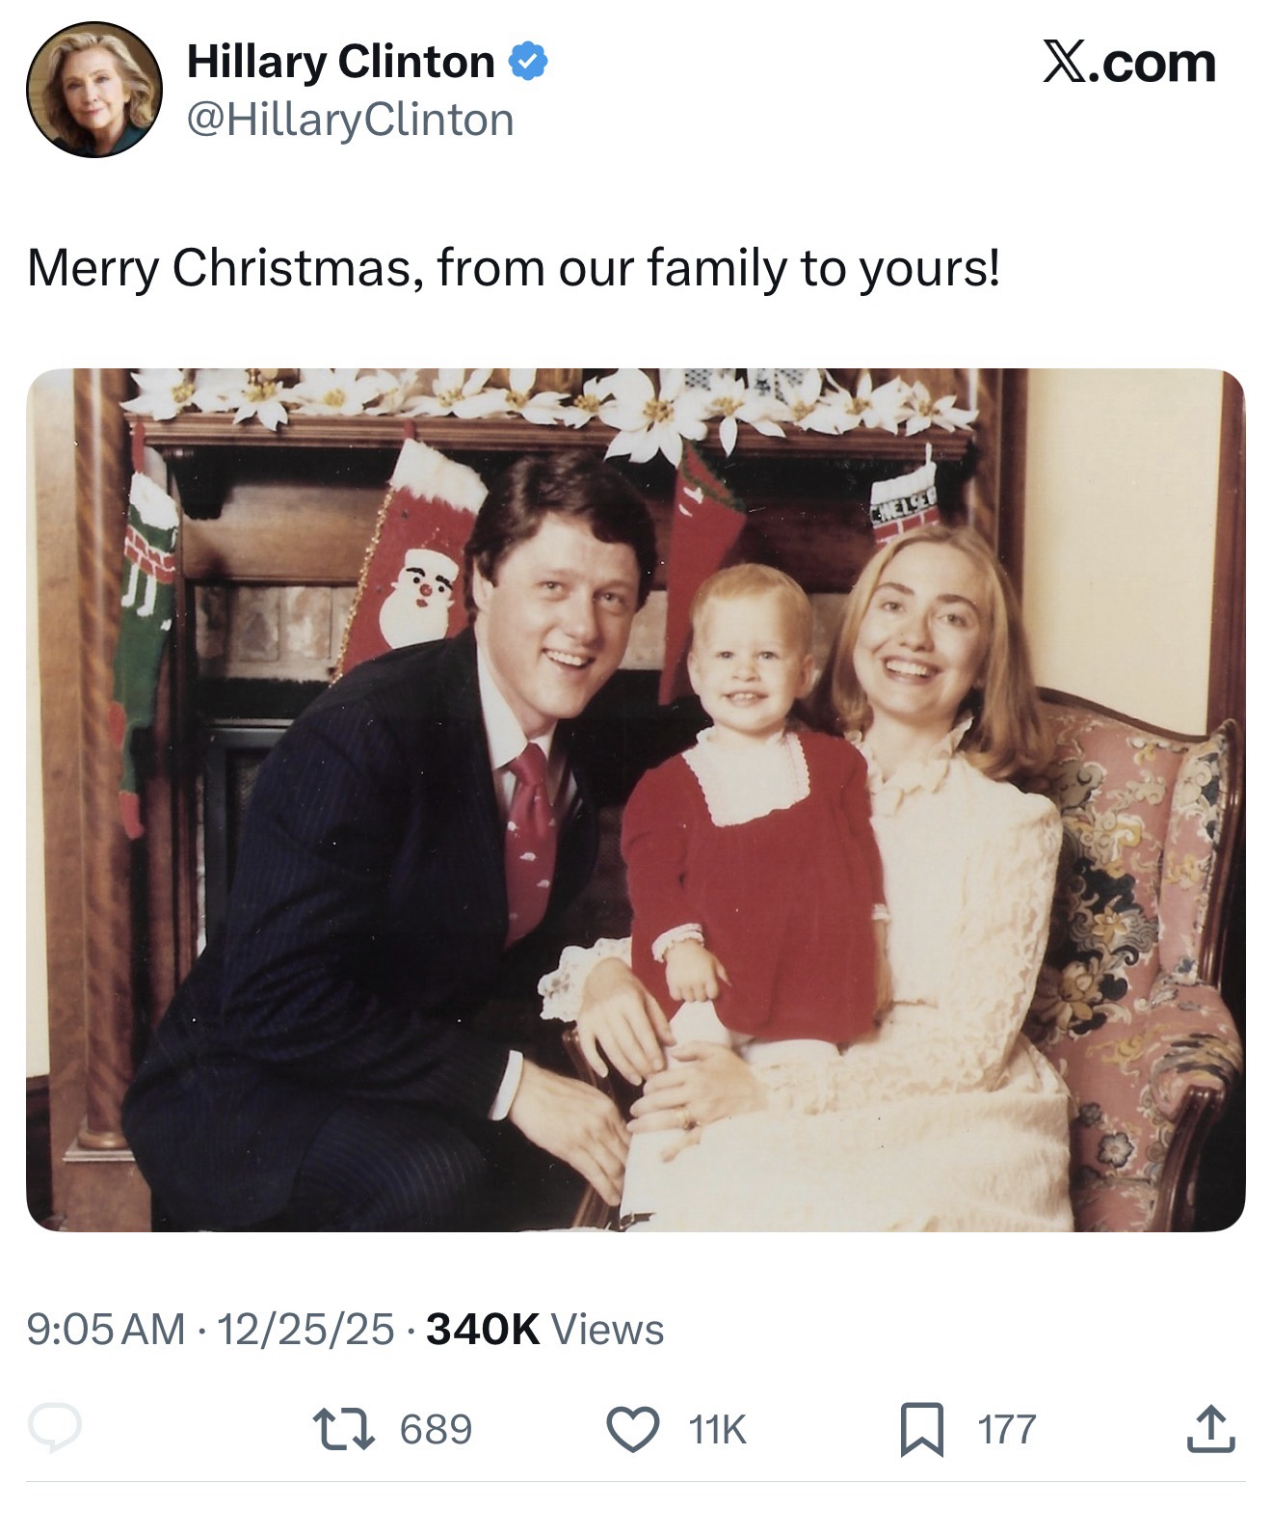Image resolution: width=1272 pixels, height=1536 pixels.
Task: Click the X.com logo
Action: point(1128,63)
